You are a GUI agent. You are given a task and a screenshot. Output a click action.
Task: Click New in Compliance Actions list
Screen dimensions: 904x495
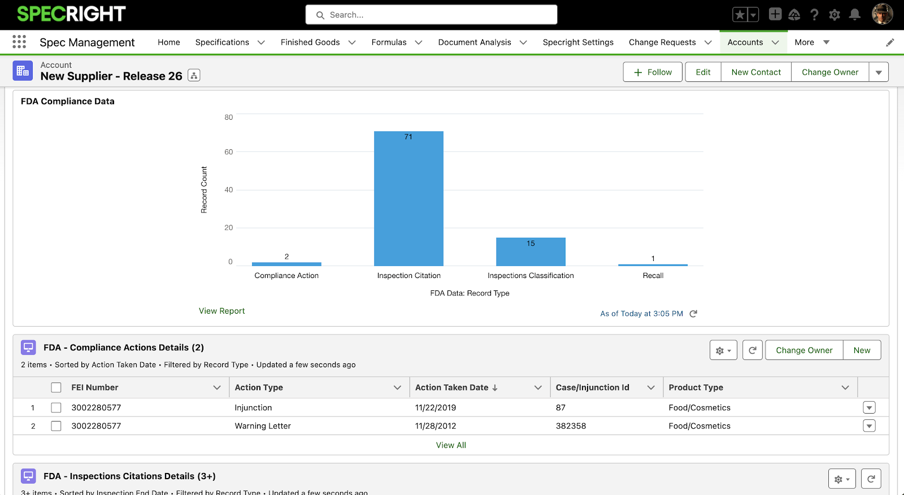(x=862, y=350)
